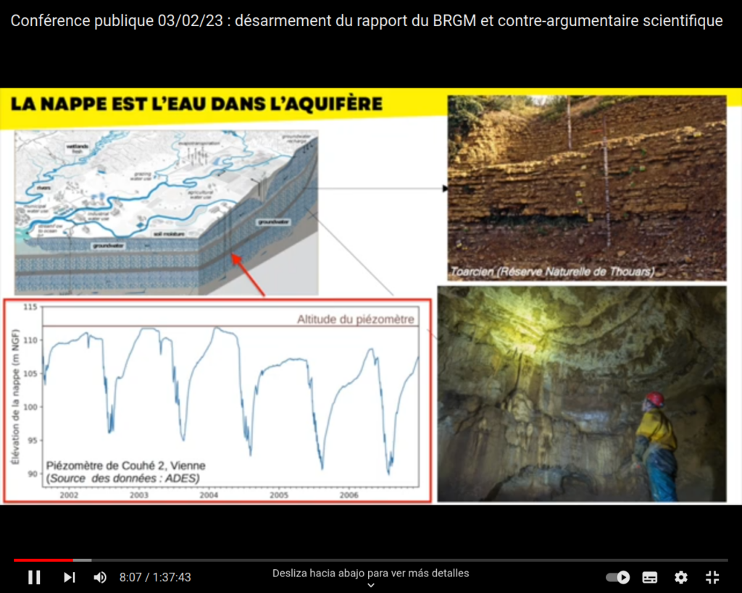This screenshot has width=742, height=593.
Task: Click the cave explorer photo
Action: click(581, 393)
